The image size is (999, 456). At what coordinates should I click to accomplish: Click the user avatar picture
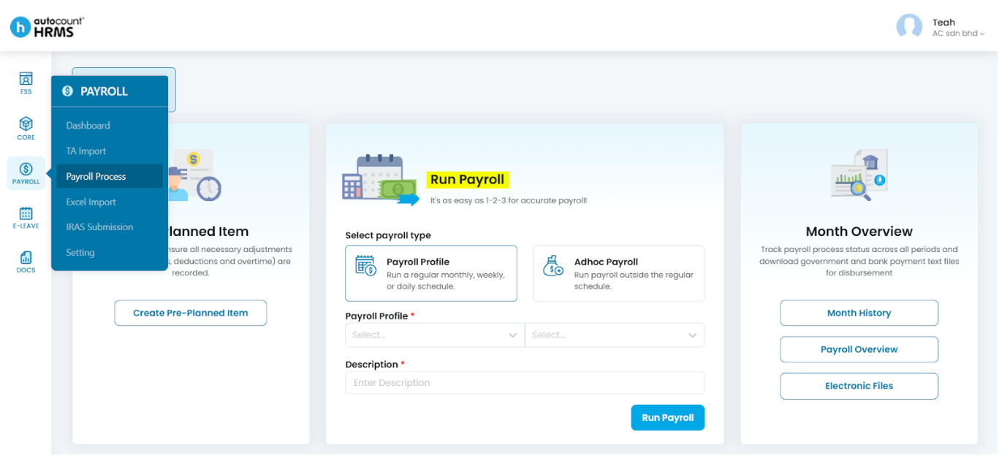coord(909,27)
